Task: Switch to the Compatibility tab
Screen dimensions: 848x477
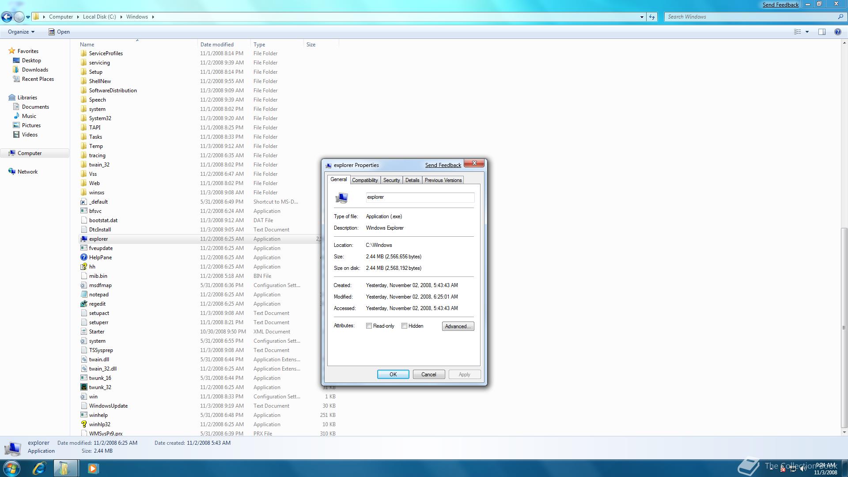Action: click(x=365, y=180)
